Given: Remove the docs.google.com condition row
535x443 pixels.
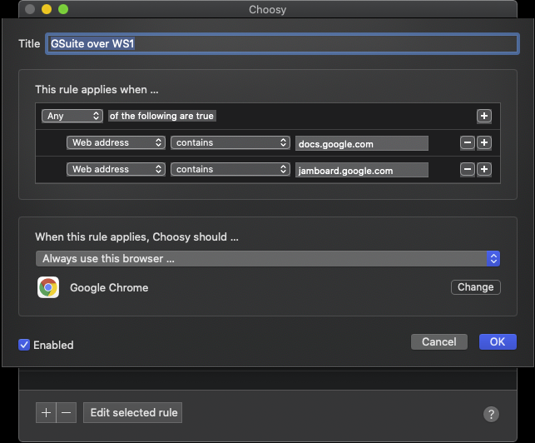Looking at the screenshot, I should [468, 142].
